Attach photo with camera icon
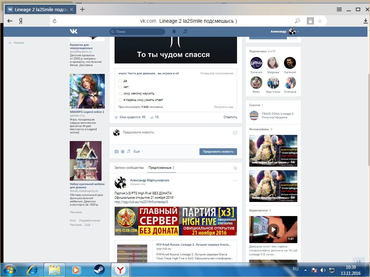 point(116,151)
